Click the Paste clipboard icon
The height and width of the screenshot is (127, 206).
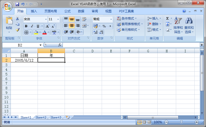[9, 21]
